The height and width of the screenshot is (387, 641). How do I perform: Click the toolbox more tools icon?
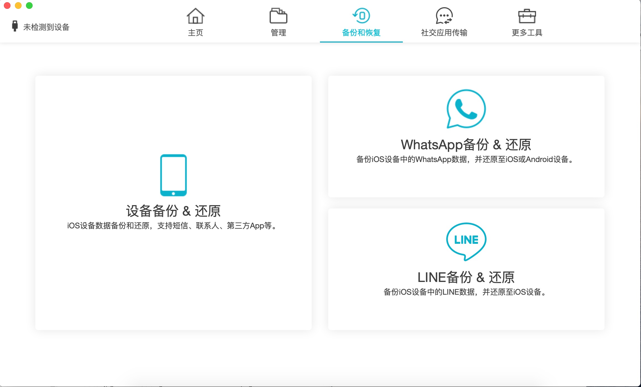point(527,16)
